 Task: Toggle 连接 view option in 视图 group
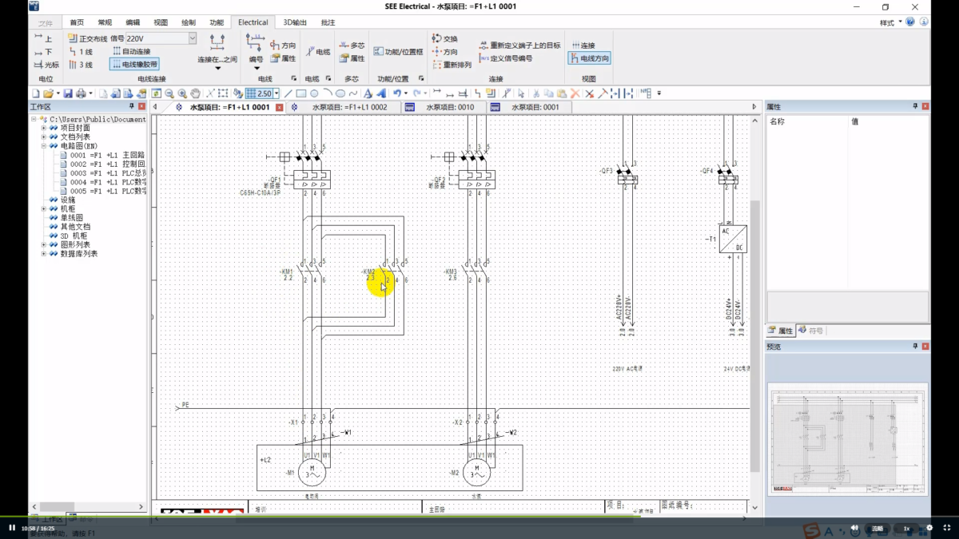pyautogui.click(x=583, y=46)
